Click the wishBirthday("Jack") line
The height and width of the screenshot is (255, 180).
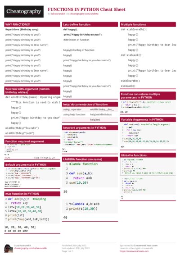(x=20, y=133)
